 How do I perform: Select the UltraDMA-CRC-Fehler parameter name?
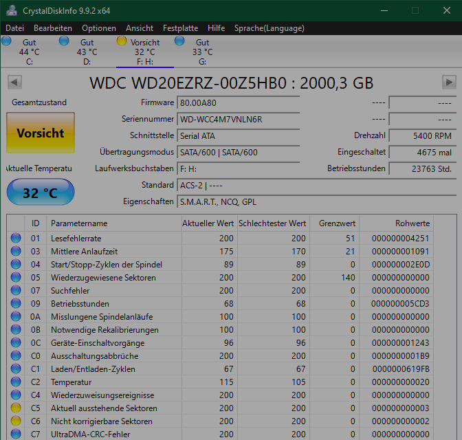91,434
